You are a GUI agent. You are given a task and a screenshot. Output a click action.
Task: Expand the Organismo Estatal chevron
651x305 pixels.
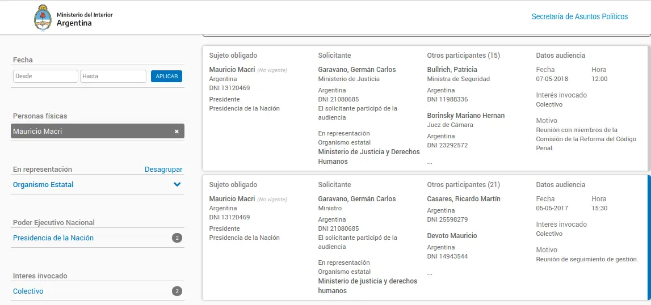(177, 184)
